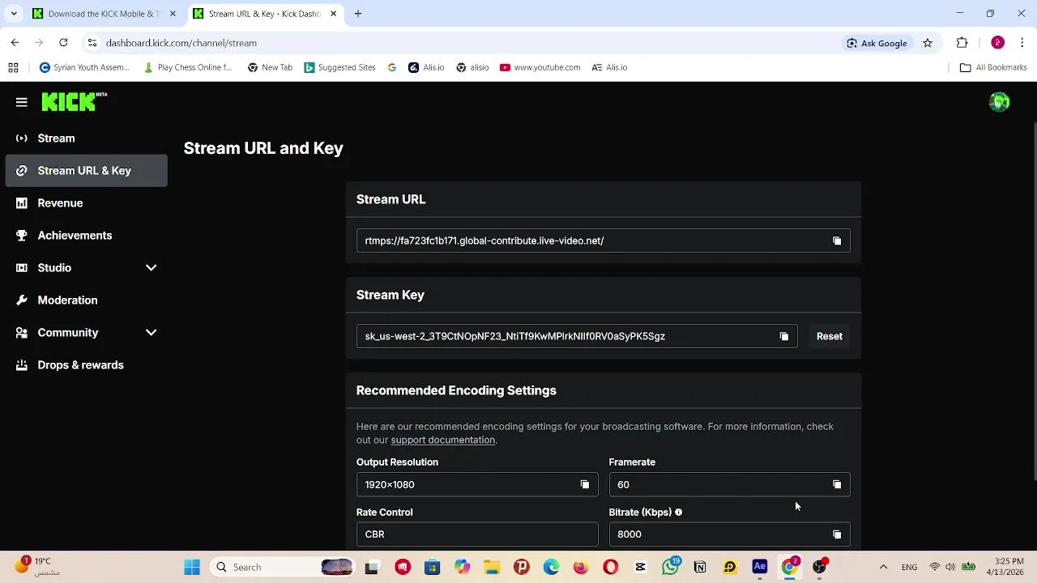The image size is (1037, 583).
Task: Click the Output Resolution 1920x1080 field
Action: tap(477, 484)
